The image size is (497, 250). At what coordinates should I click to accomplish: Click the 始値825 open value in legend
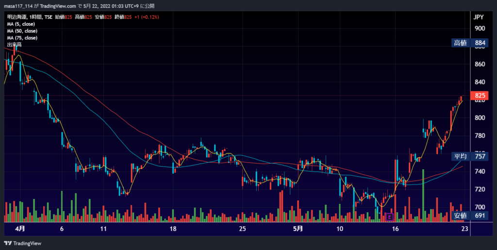coord(64,17)
